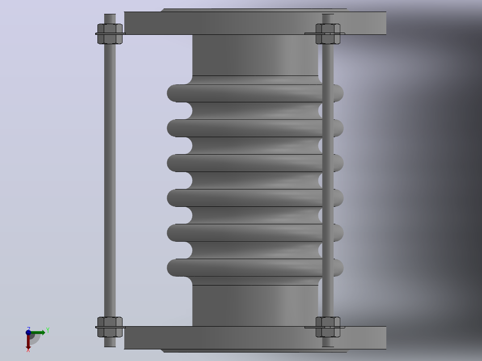
Task: Pick the right tie rod crossing the bellows
Action: coord(328,180)
